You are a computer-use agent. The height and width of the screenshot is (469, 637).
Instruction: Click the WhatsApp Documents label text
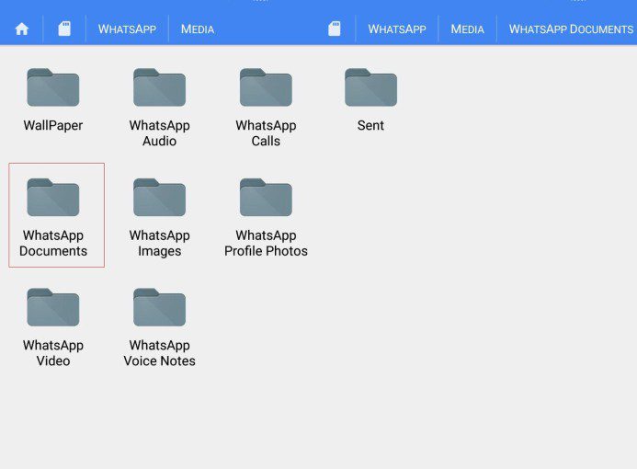(52, 243)
